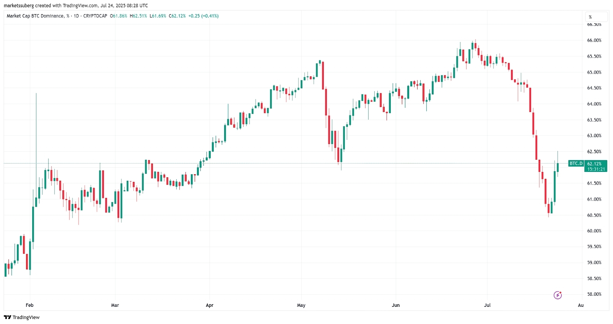Click the CRYPTOCAP source label
The width and height of the screenshot is (613, 324).
[x=95, y=16]
